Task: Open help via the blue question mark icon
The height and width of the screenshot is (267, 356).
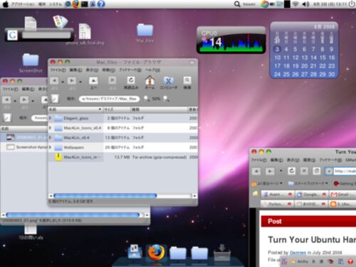Action: tap(101, 4)
